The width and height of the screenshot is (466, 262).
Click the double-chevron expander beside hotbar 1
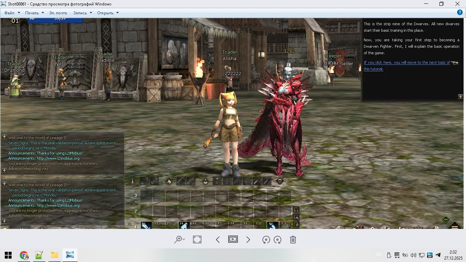coord(129,224)
